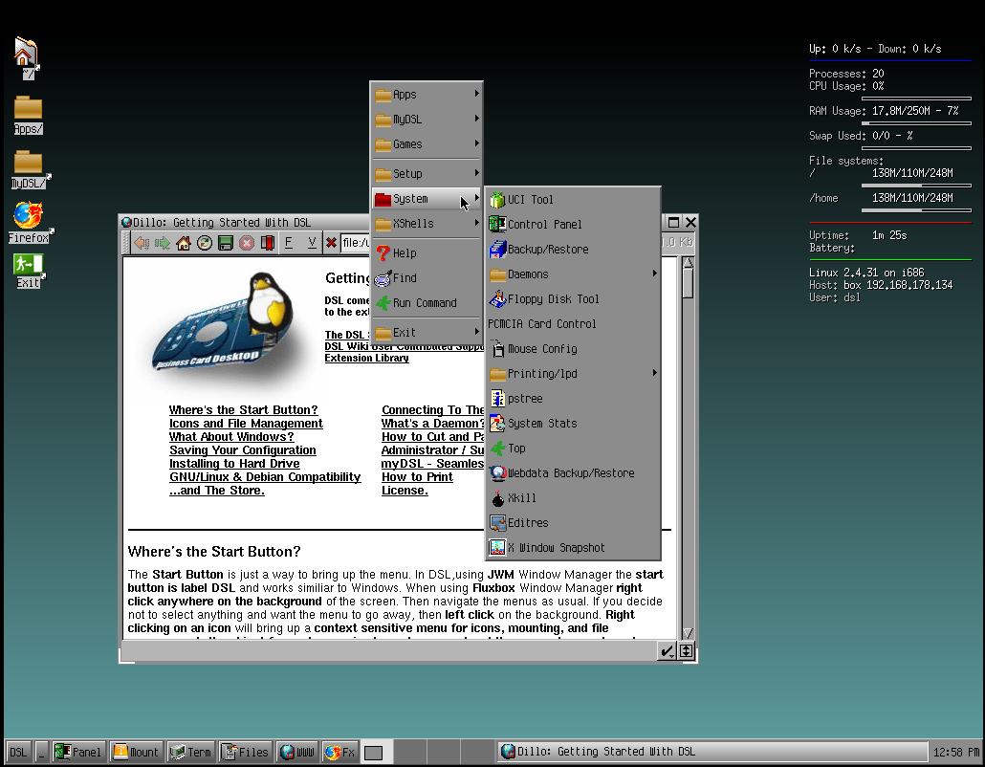Follow the "Where's the Start Button?" link
Image resolution: width=985 pixels, height=767 pixels.
click(243, 410)
